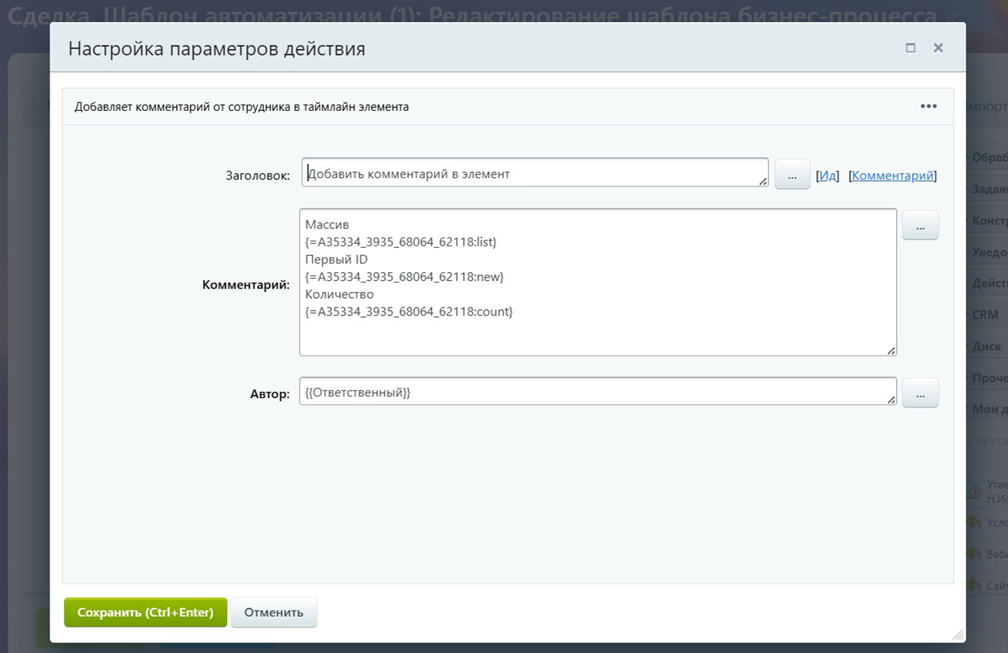Click the Ид link
Viewport: 1008px width, 653px height.
point(828,176)
